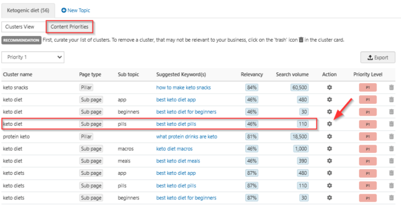Select the Content Priorities tab
Screen dimensions: 401x208
click(x=69, y=27)
